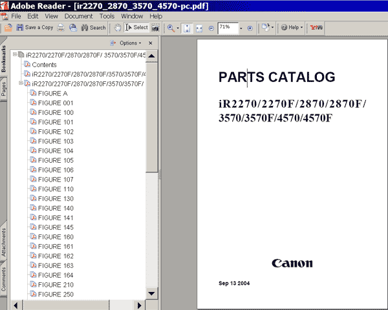Open the Document menu

click(x=78, y=16)
